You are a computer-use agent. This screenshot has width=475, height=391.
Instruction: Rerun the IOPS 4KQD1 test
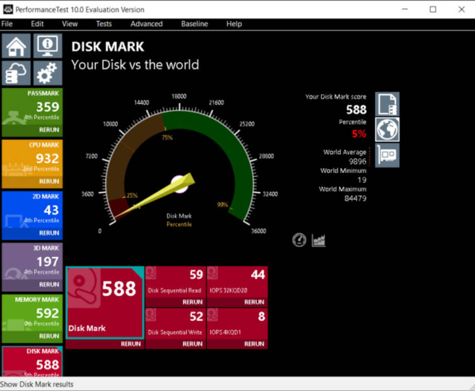click(x=254, y=344)
